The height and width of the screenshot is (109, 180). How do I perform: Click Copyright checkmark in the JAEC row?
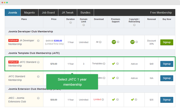(132, 100)
